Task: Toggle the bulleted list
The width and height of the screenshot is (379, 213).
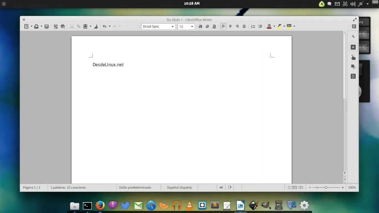Action: [x=260, y=26]
